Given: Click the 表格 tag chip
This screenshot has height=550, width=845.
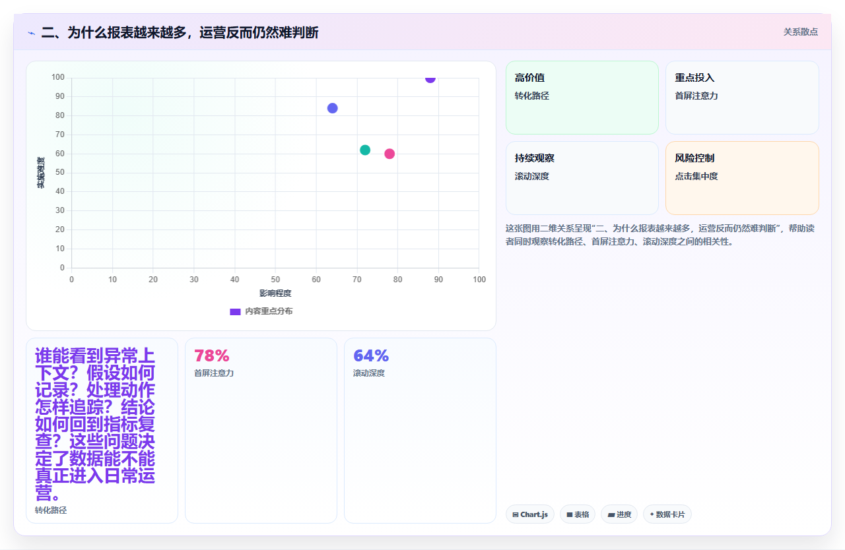Looking at the screenshot, I should [x=578, y=514].
